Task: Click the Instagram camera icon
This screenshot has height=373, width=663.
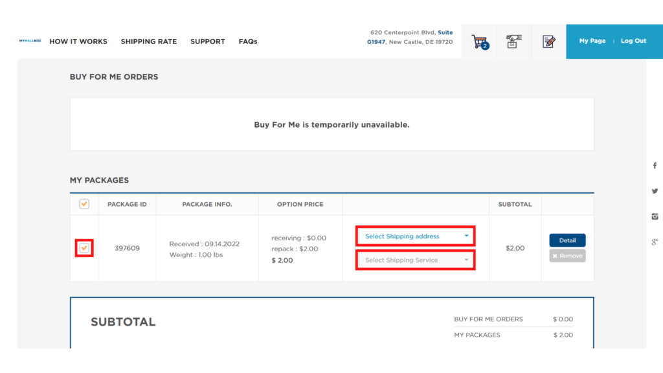Action: point(655,216)
